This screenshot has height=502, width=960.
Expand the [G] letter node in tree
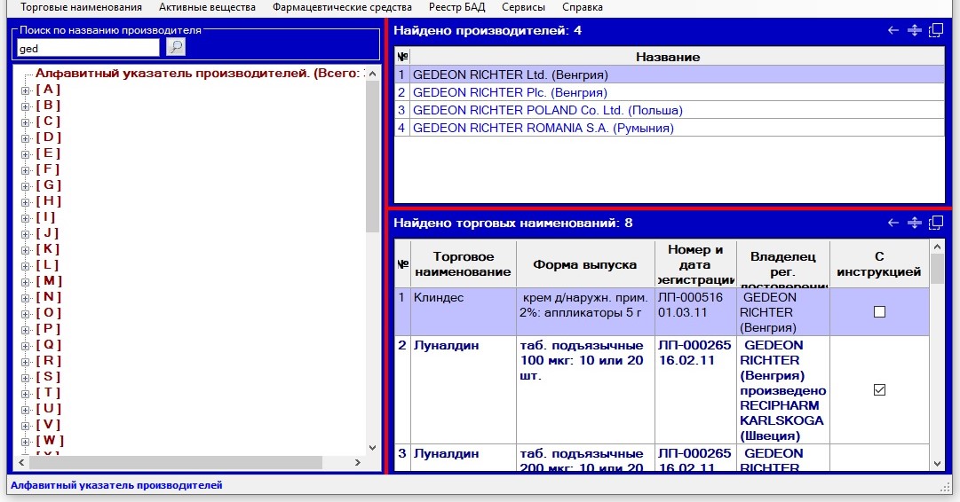pos(25,185)
